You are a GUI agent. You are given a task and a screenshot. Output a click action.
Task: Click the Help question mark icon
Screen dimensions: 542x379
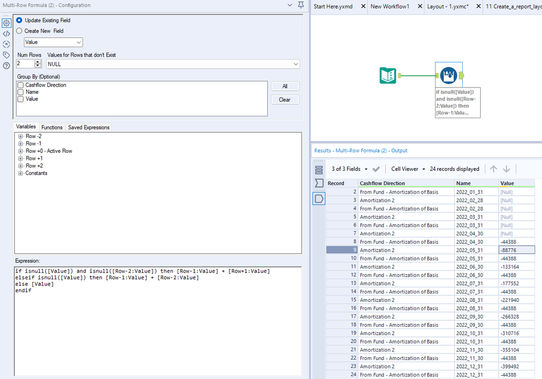7,66
